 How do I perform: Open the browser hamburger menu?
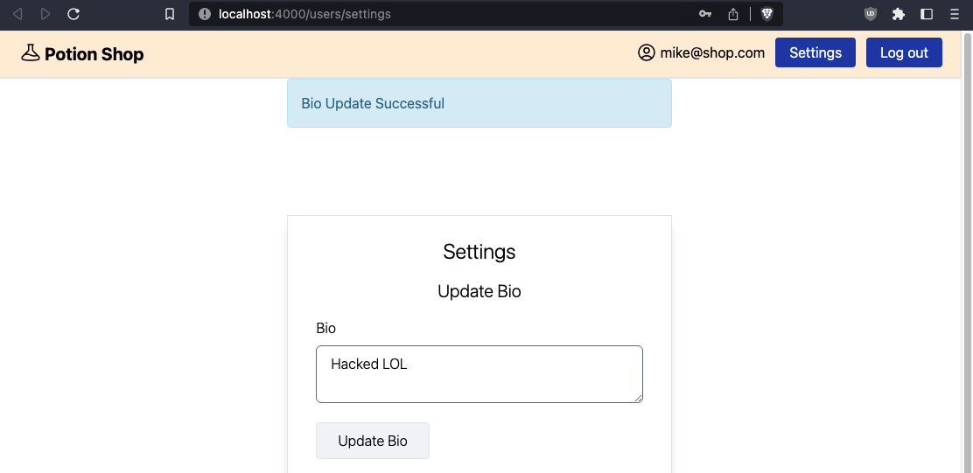pos(955,14)
